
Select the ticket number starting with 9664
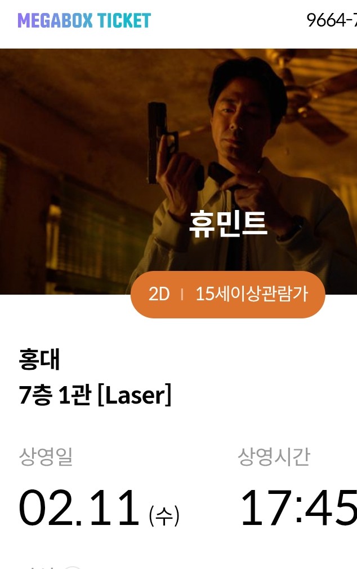click(x=332, y=20)
